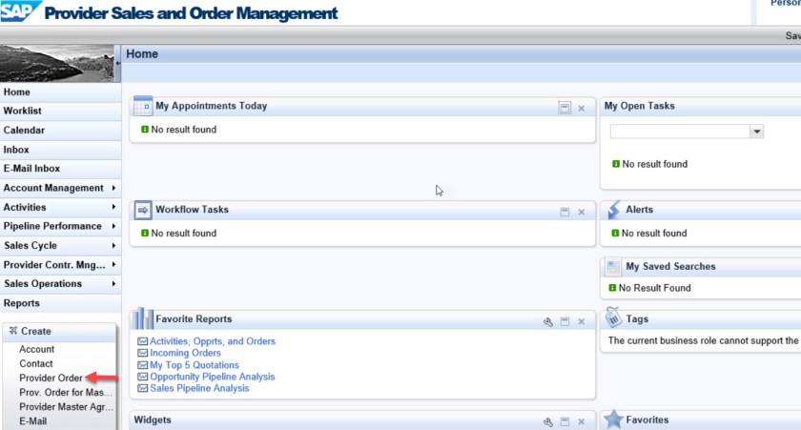This screenshot has width=801, height=430.
Task: Click the SAP logo
Action: pos(19,10)
